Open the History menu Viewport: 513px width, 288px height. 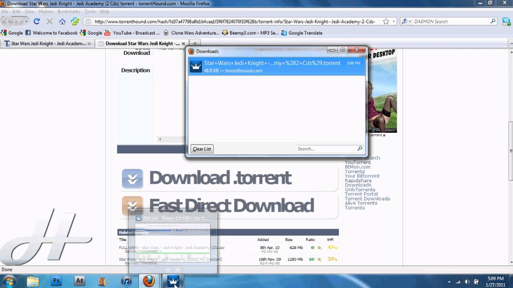pos(46,12)
